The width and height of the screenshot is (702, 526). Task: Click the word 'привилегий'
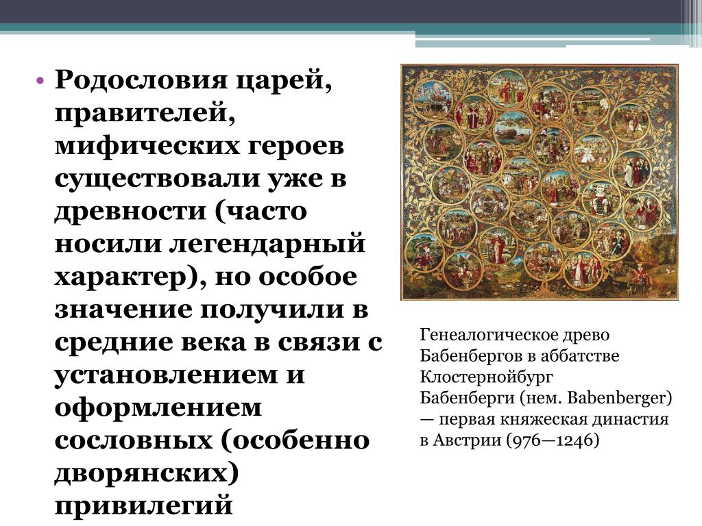[144, 506]
